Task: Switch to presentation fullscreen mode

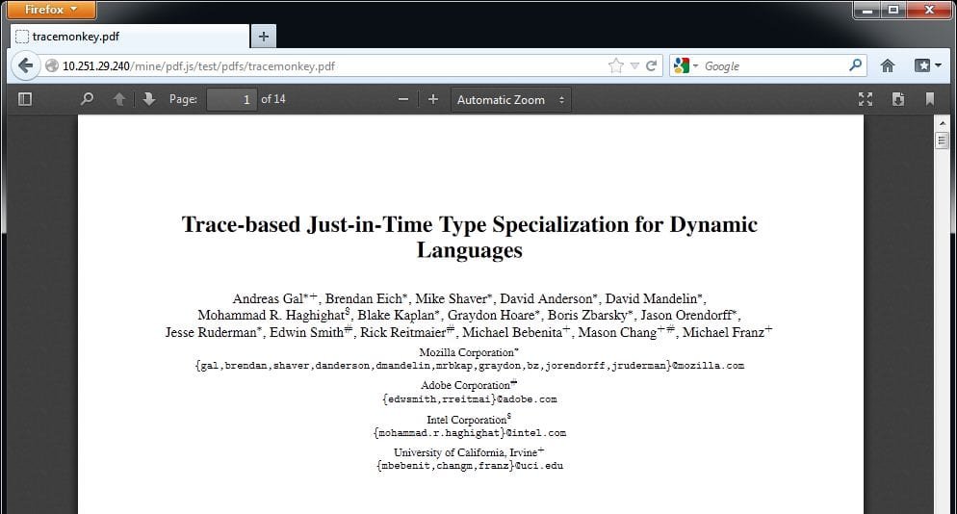Action: coord(866,99)
